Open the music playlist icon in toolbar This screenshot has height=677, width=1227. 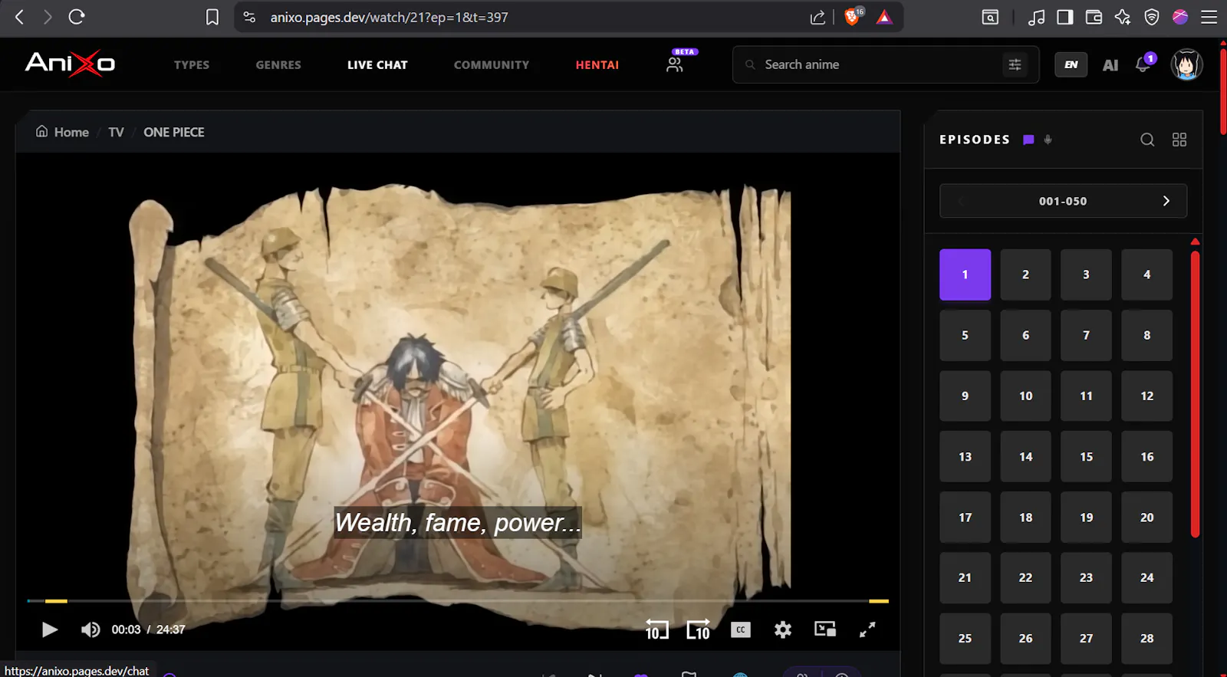[x=1036, y=17]
